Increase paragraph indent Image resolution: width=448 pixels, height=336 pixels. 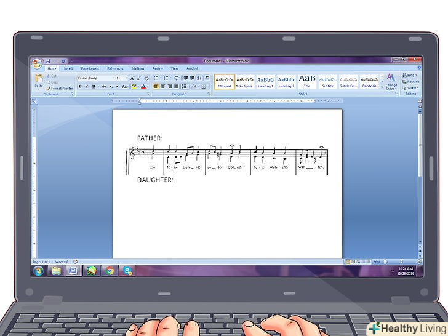(x=192, y=78)
